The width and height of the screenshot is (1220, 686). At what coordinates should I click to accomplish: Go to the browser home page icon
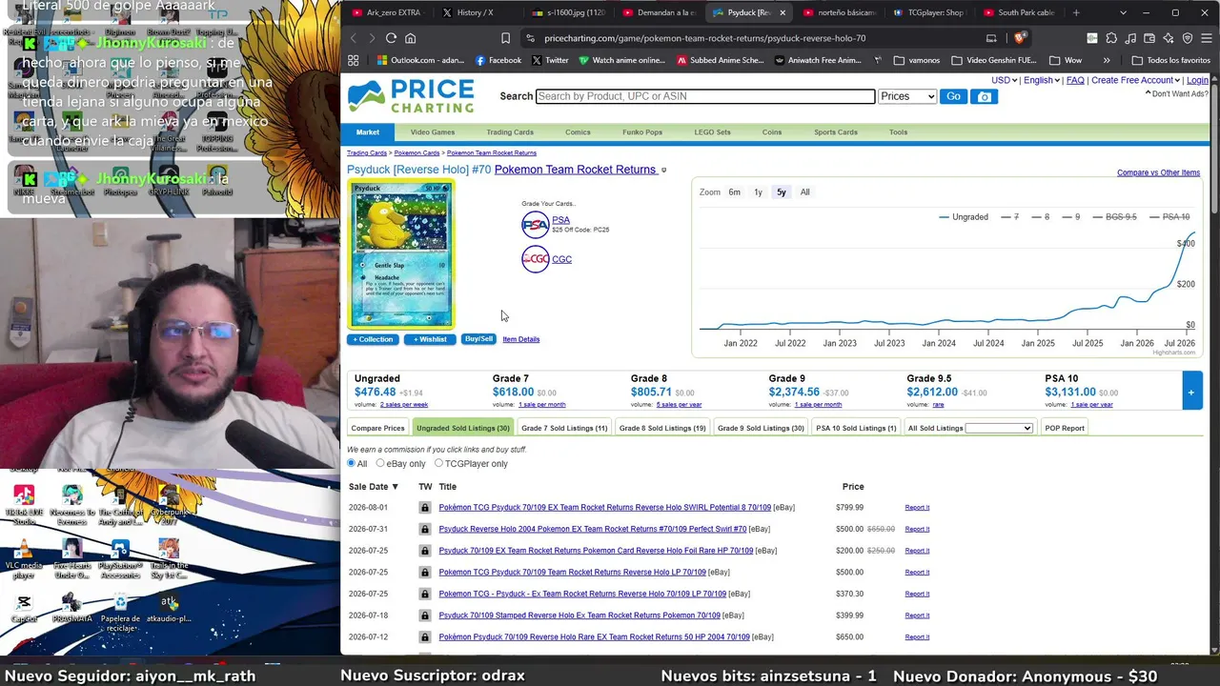pyautogui.click(x=411, y=38)
